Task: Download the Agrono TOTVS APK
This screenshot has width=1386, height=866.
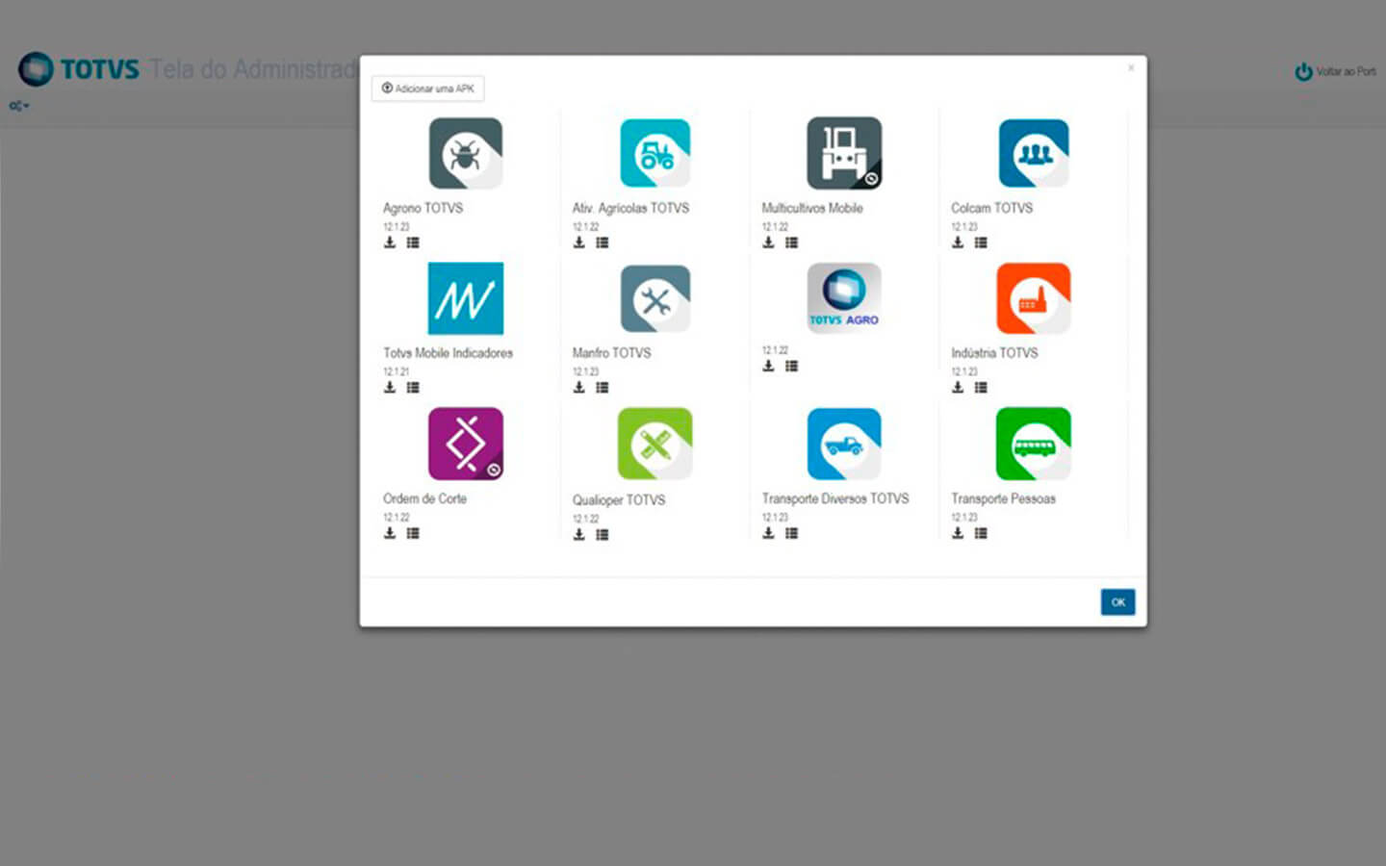Action: (390, 242)
